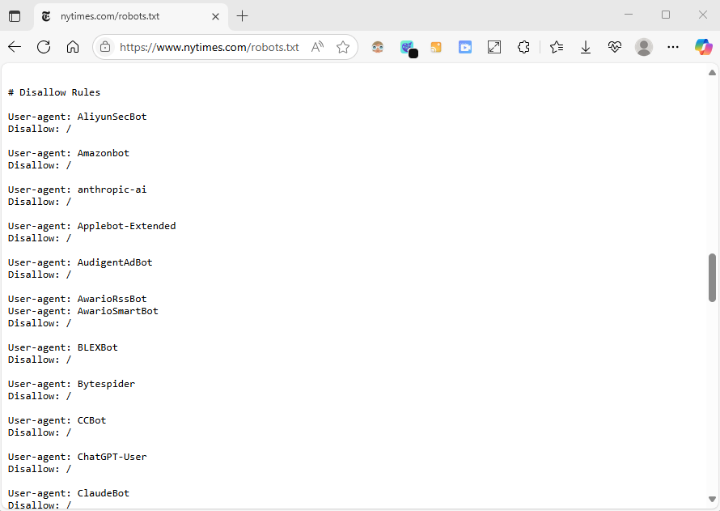Click the '# Disallow Rules' comment line
Image resolution: width=720 pixels, height=511 pixels.
coord(54,92)
